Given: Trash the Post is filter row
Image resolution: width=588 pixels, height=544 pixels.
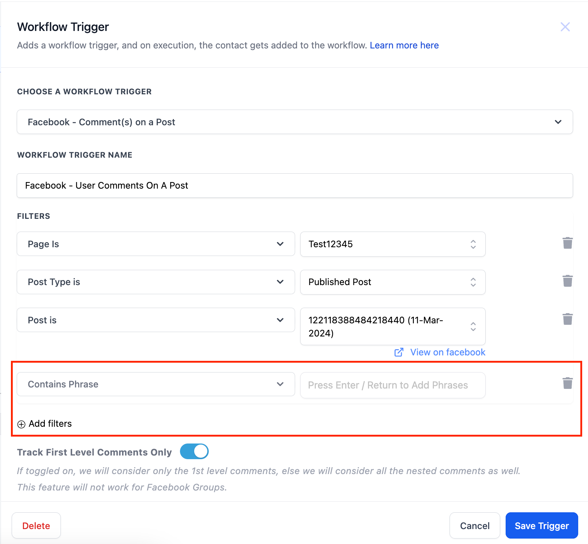Looking at the screenshot, I should tap(567, 319).
